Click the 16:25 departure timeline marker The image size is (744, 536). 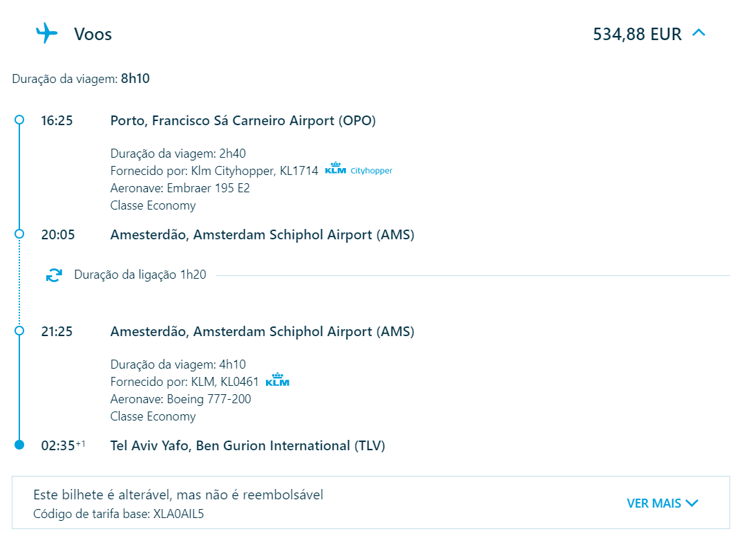coord(19,120)
